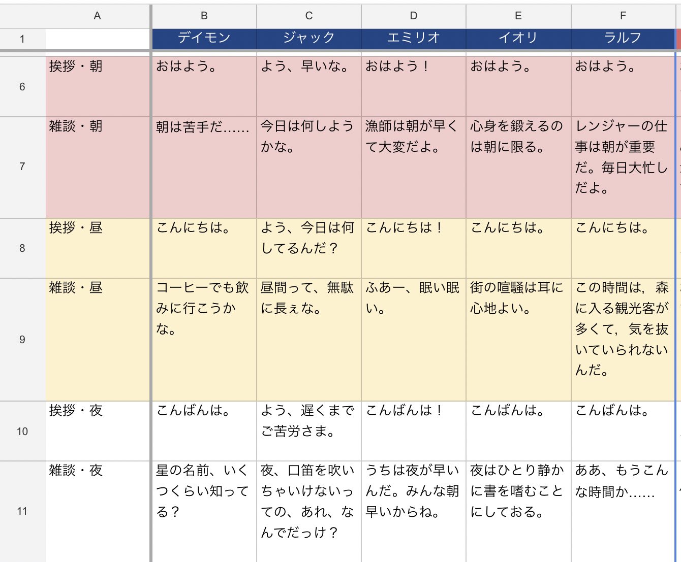The image size is (681, 562).
Task: Select row 11 header
Action: [22, 511]
